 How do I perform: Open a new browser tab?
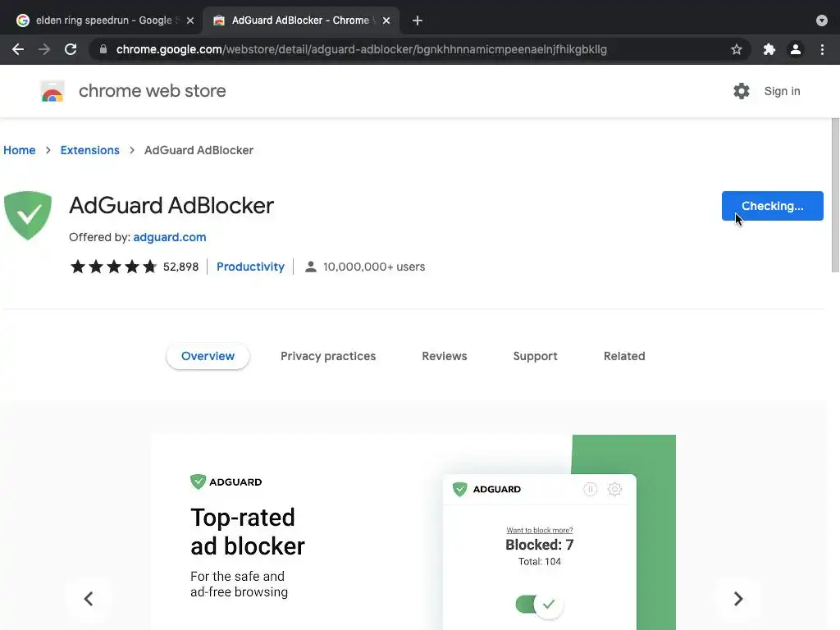pyautogui.click(x=418, y=21)
